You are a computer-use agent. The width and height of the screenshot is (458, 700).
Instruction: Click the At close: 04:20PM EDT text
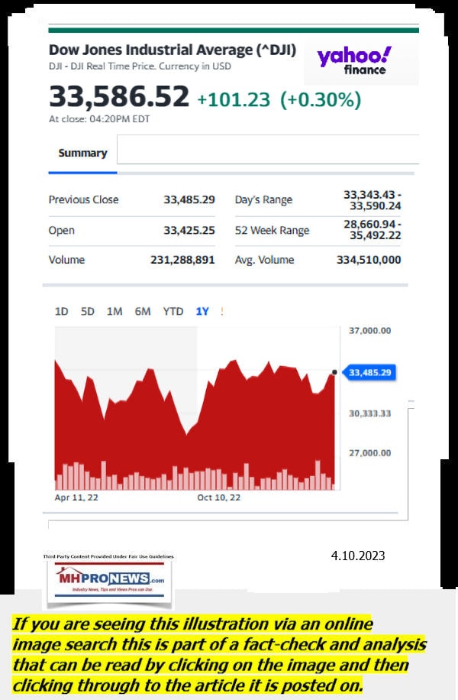pos(99,119)
